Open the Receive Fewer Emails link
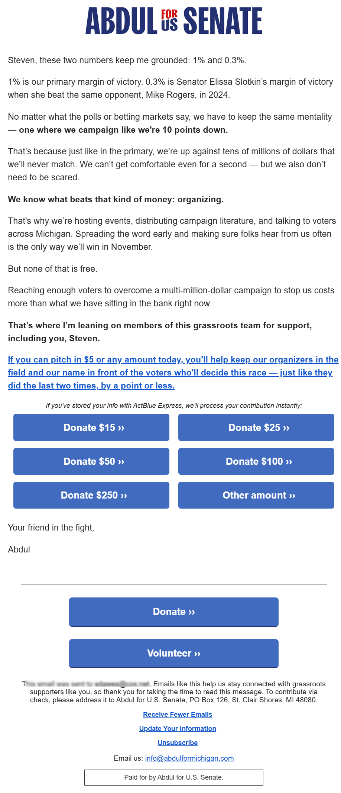Image resolution: width=341 pixels, height=793 pixels. coord(178,715)
